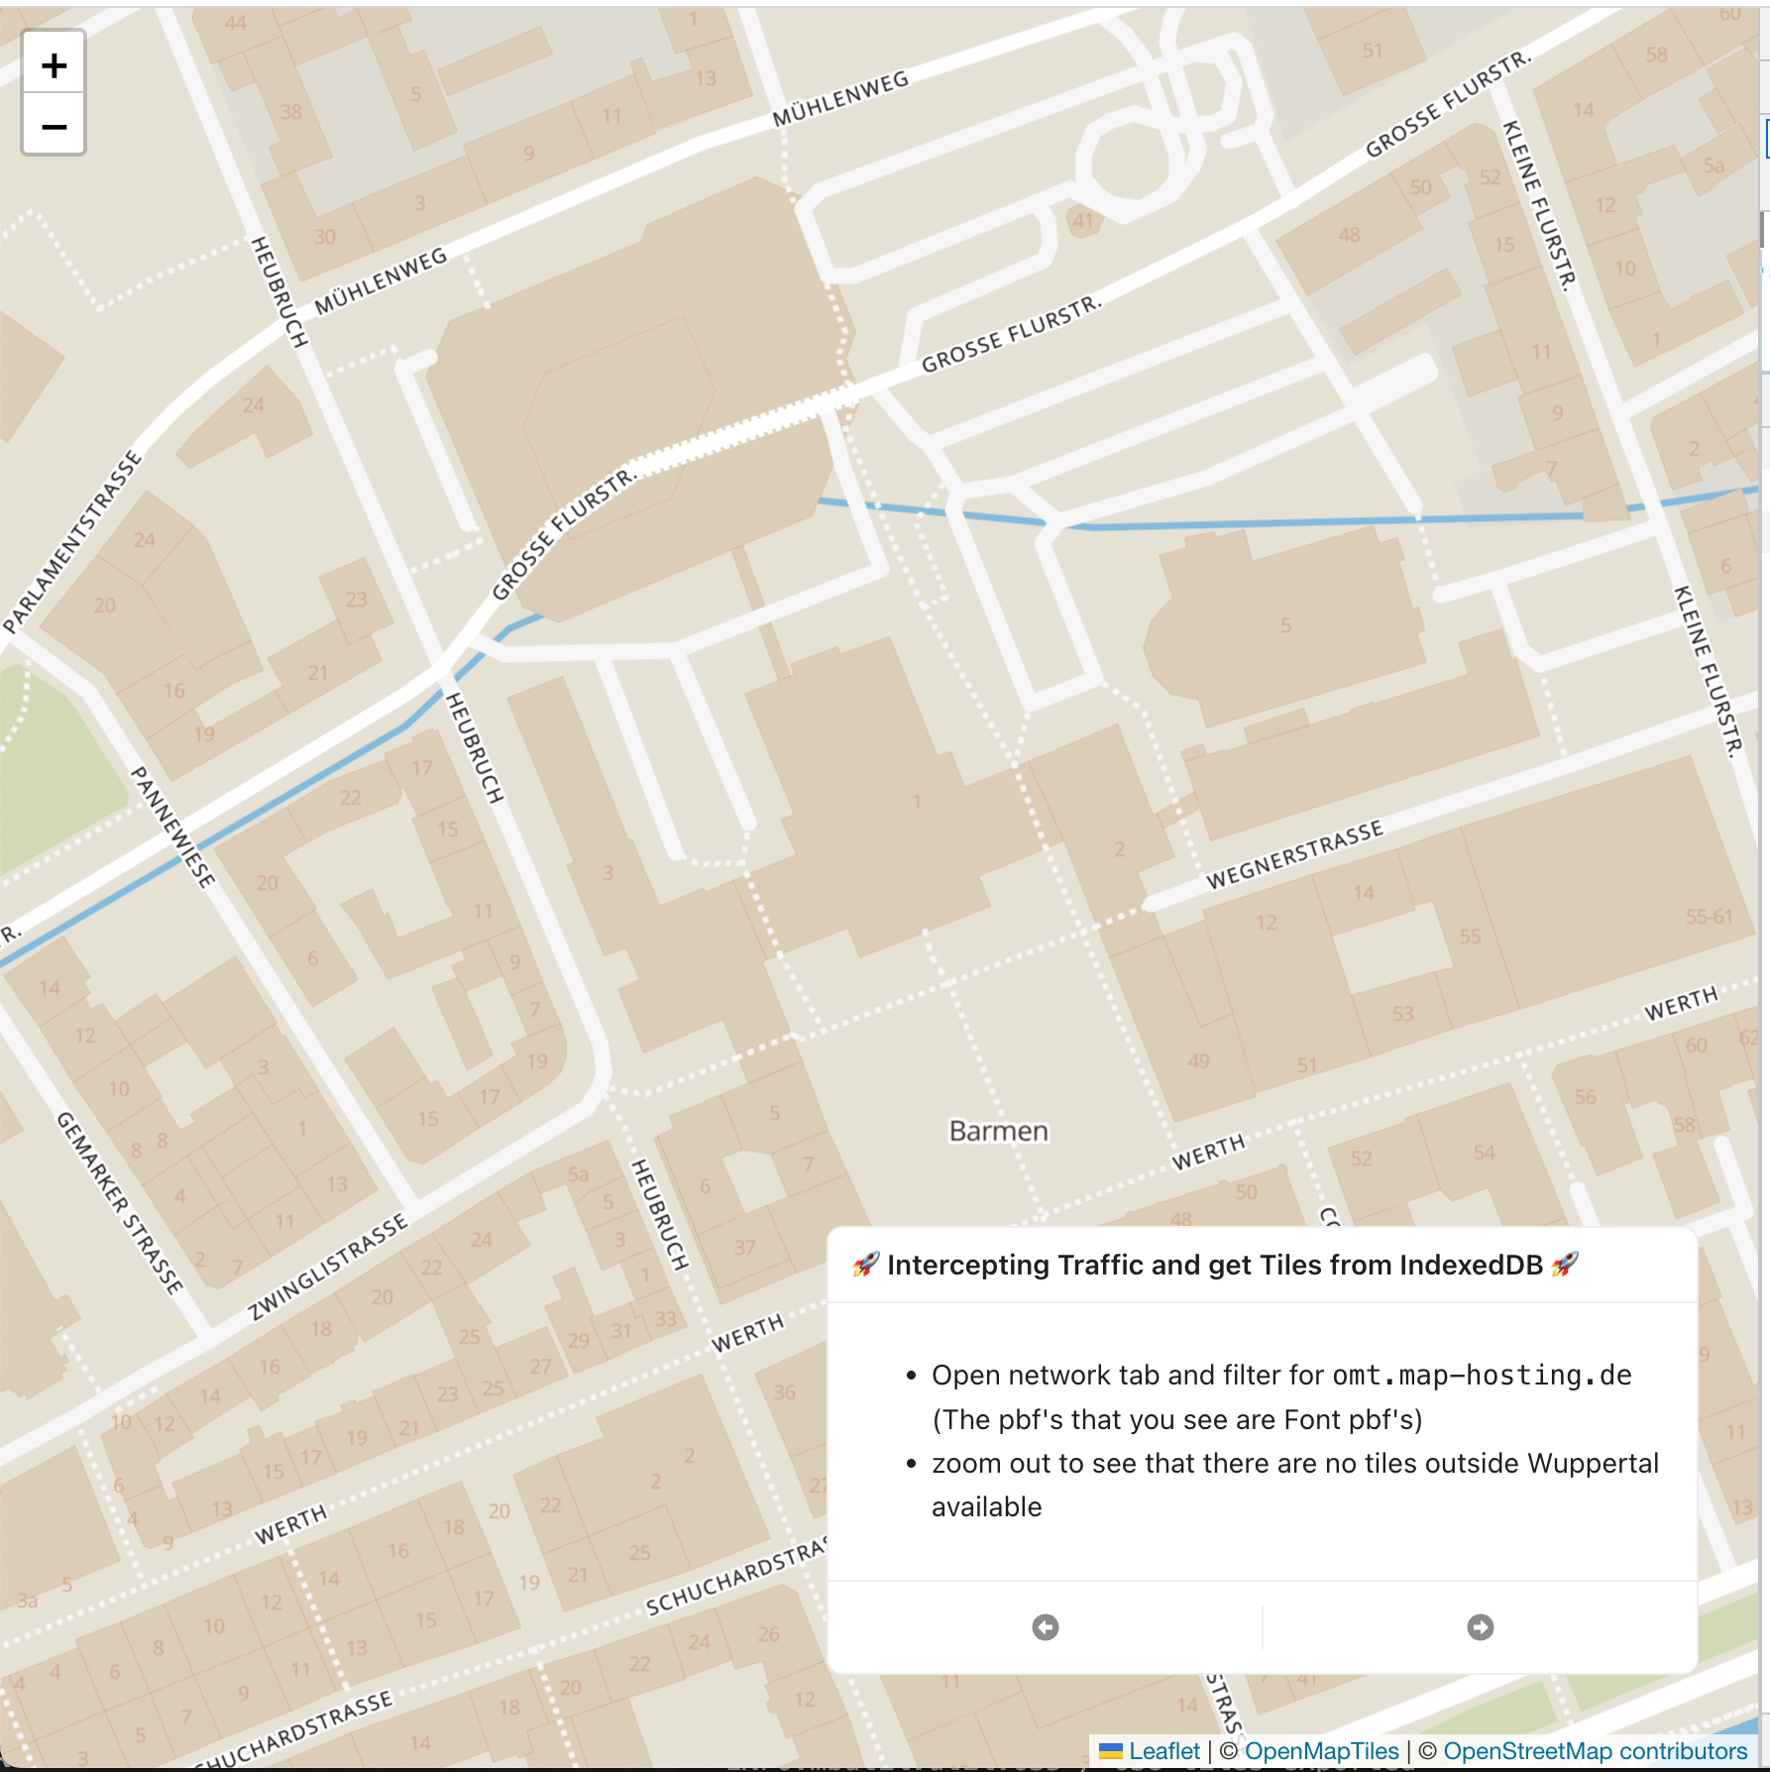Screen dimensions: 1770x1772
Task: Select the ZWINGLISTRASSE street label
Action: [327, 1268]
